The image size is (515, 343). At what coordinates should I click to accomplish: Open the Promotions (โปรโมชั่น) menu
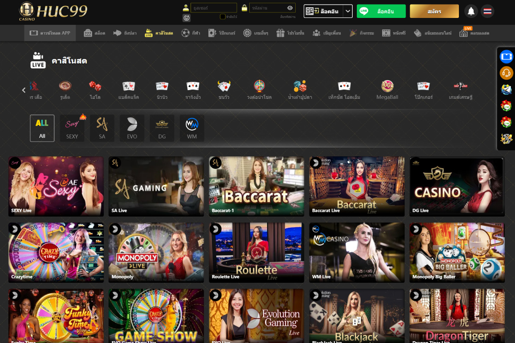tap(290, 33)
